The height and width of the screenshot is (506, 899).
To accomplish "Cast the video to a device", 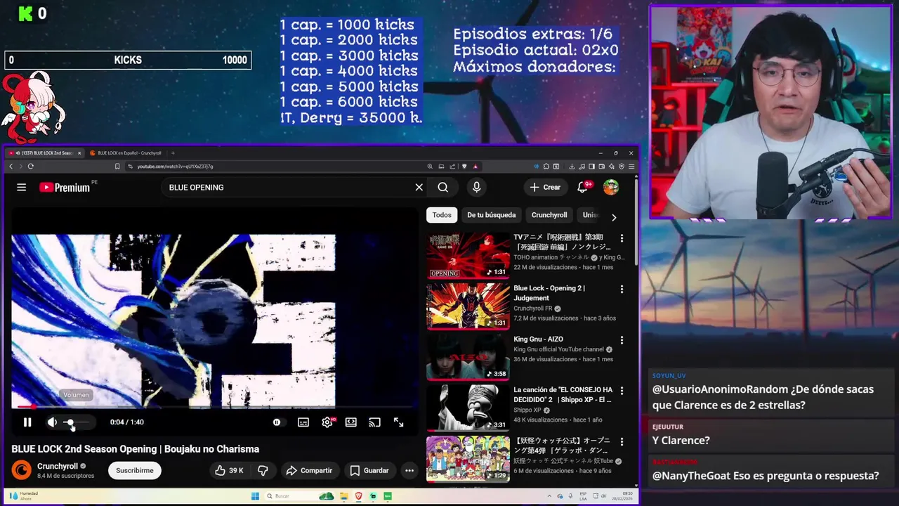I will pos(375,422).
